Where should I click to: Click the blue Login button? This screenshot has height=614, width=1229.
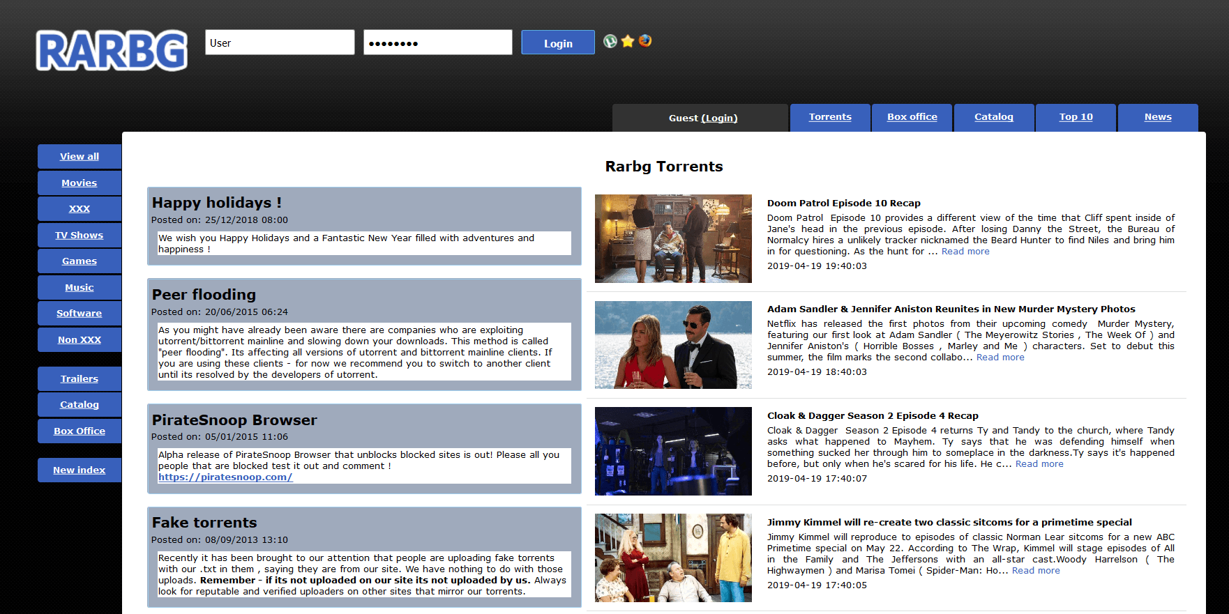(x=558, y=43)
